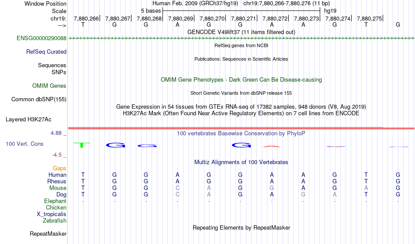Click the Scale label
The image size is (415, 244).
coord(59,11)
